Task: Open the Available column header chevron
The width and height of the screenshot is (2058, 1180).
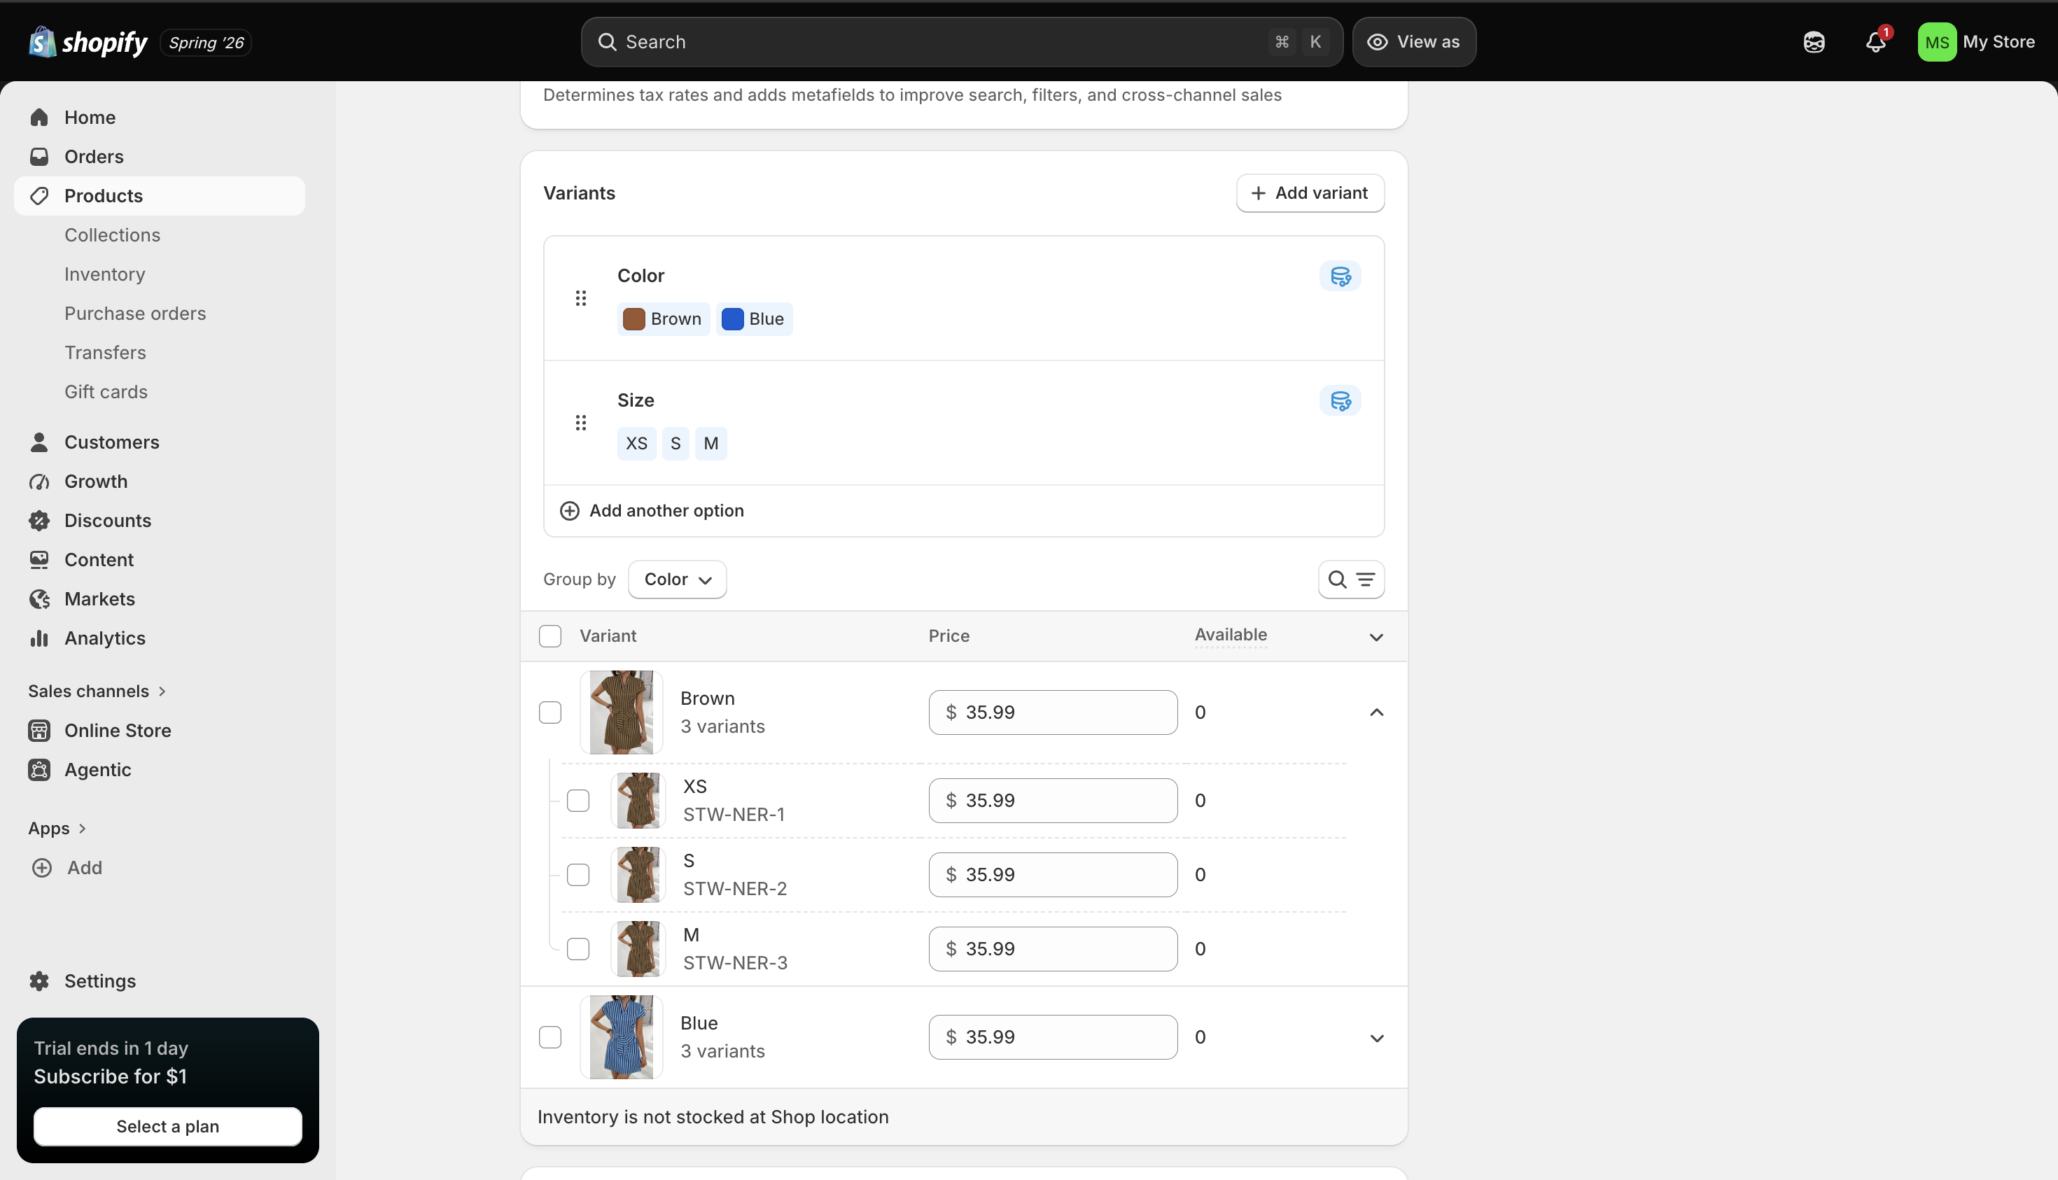Action: point(1376,637)
